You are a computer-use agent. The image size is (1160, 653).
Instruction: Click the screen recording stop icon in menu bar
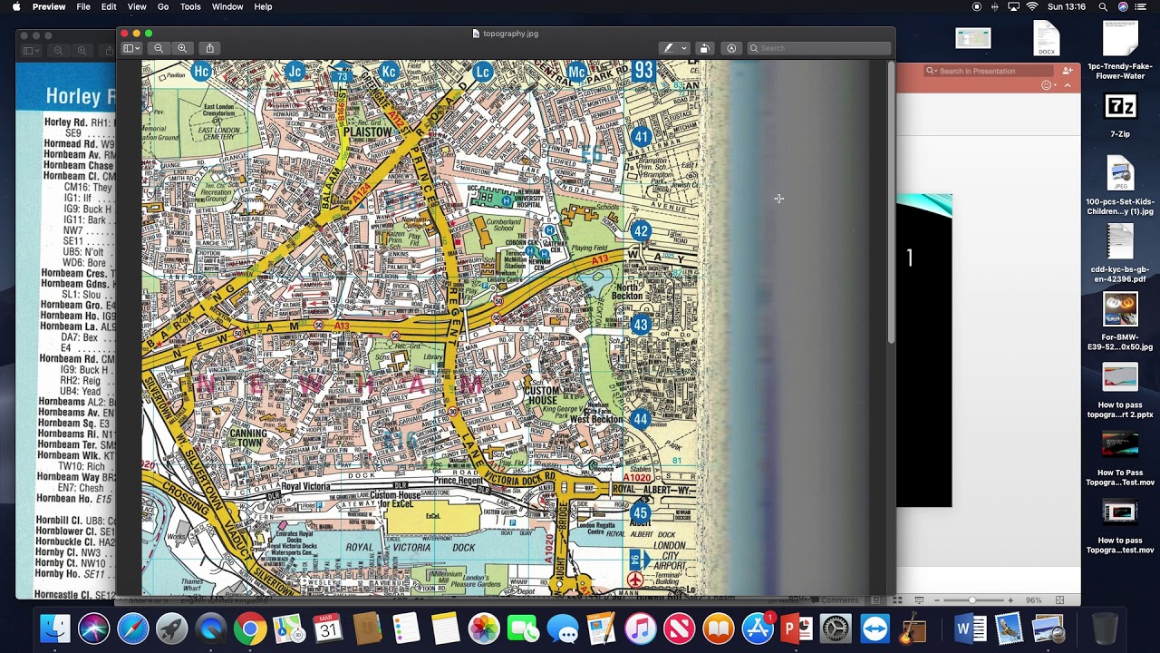click(x=976, y=6)
